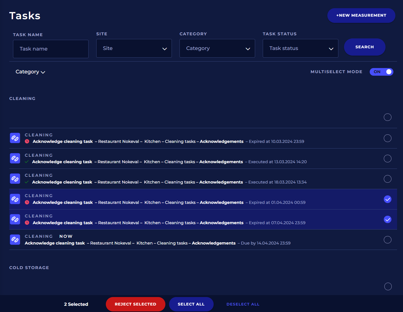Click cleaning icon of task expired 01.04.2024
Viewport: 403px width, 312px height.
(15, 199)
